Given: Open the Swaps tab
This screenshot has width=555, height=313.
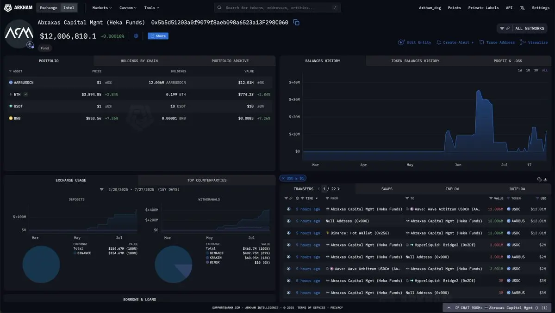Looking at the screenshot, I should click(x=387, y=189).
